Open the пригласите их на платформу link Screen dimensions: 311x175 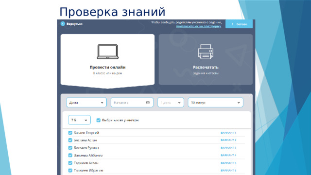pos(198,26)
